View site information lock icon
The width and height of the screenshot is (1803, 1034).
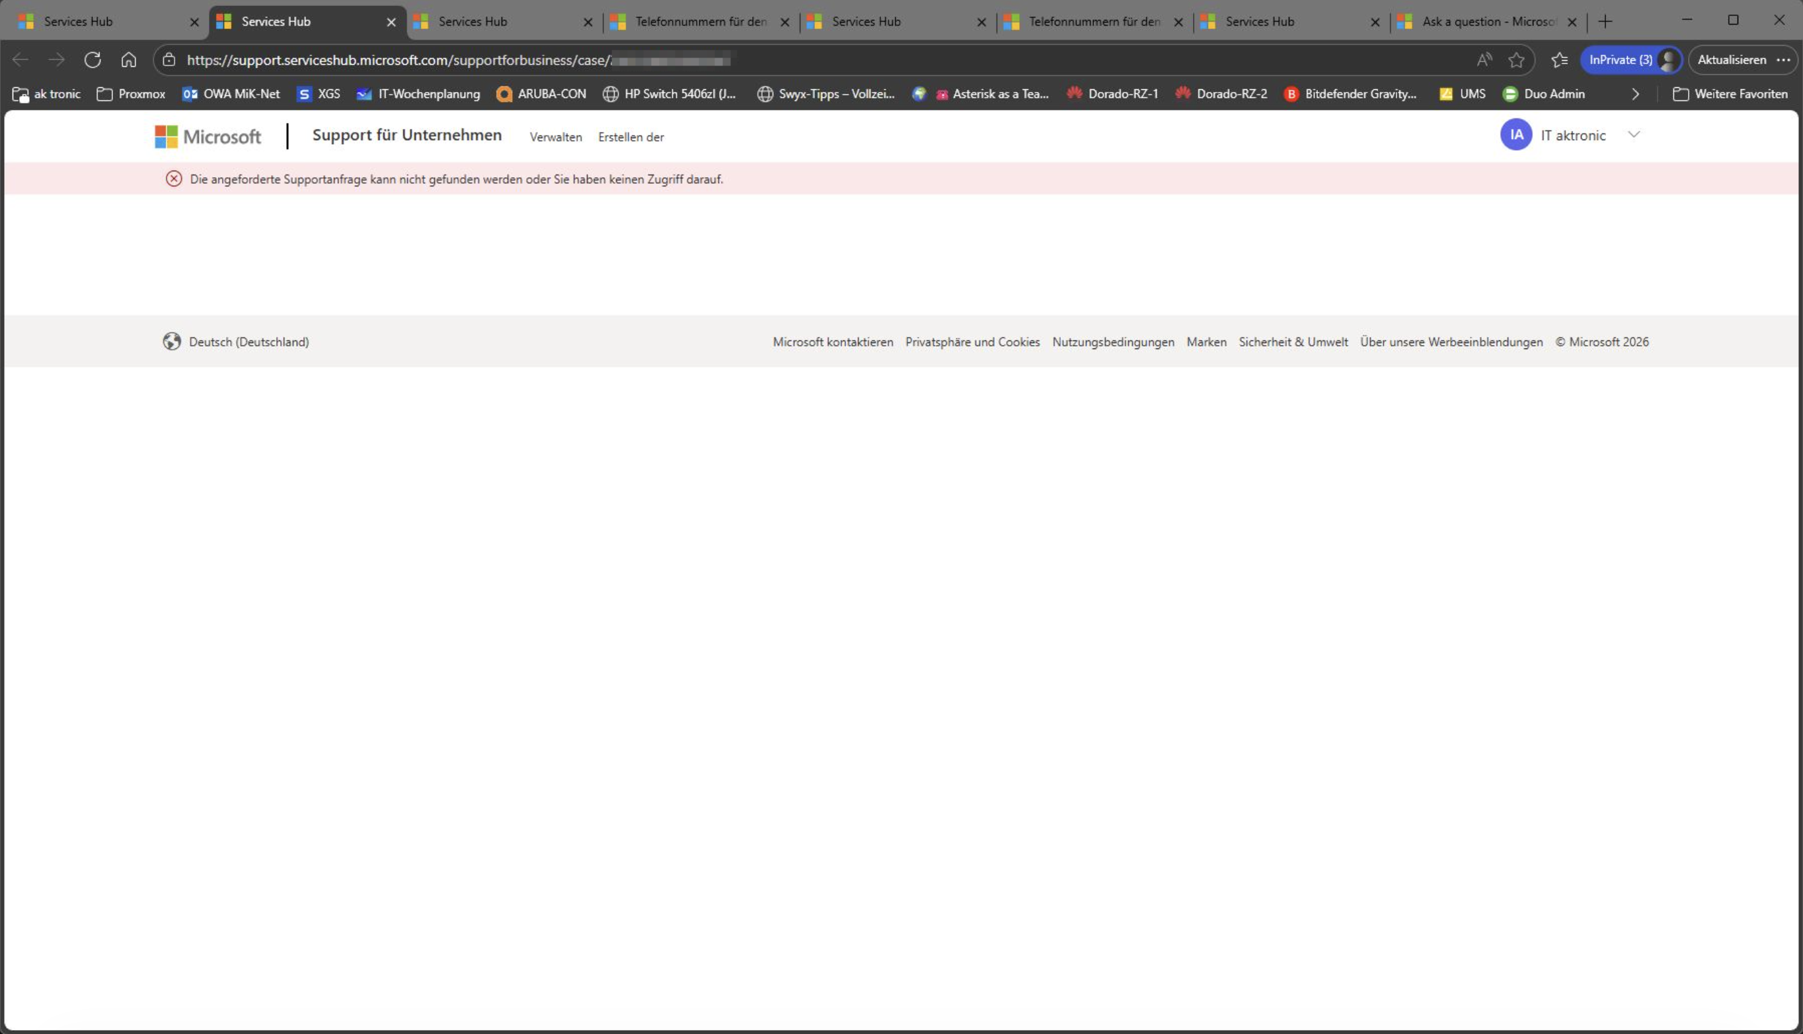click(169, 60)
